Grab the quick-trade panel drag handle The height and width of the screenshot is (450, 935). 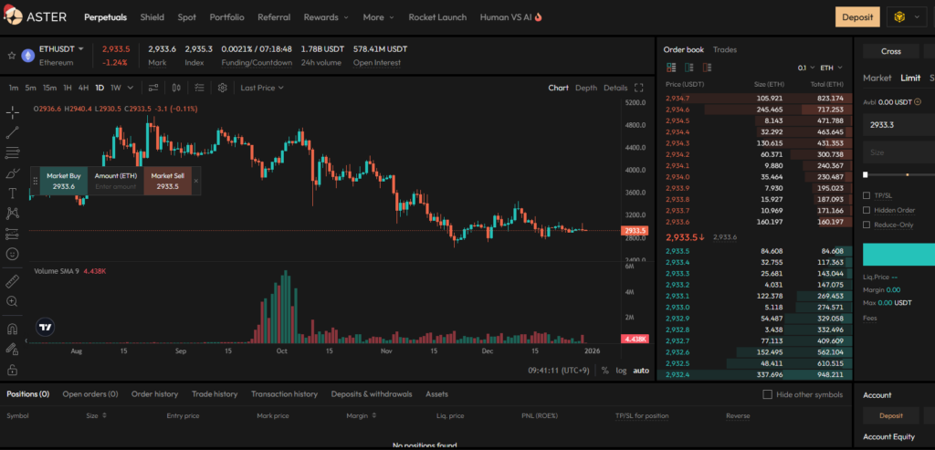tap(36, 181)
